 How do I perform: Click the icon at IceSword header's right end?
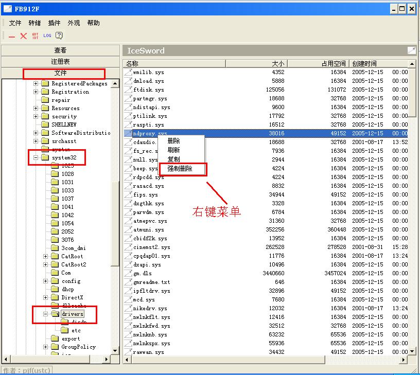(x=411, y=50)
